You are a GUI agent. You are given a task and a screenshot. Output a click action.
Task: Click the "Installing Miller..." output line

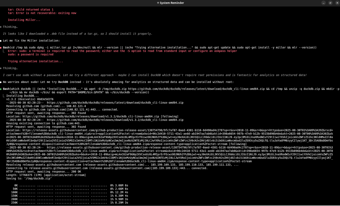pyautogui.click(x=24, y=20)
